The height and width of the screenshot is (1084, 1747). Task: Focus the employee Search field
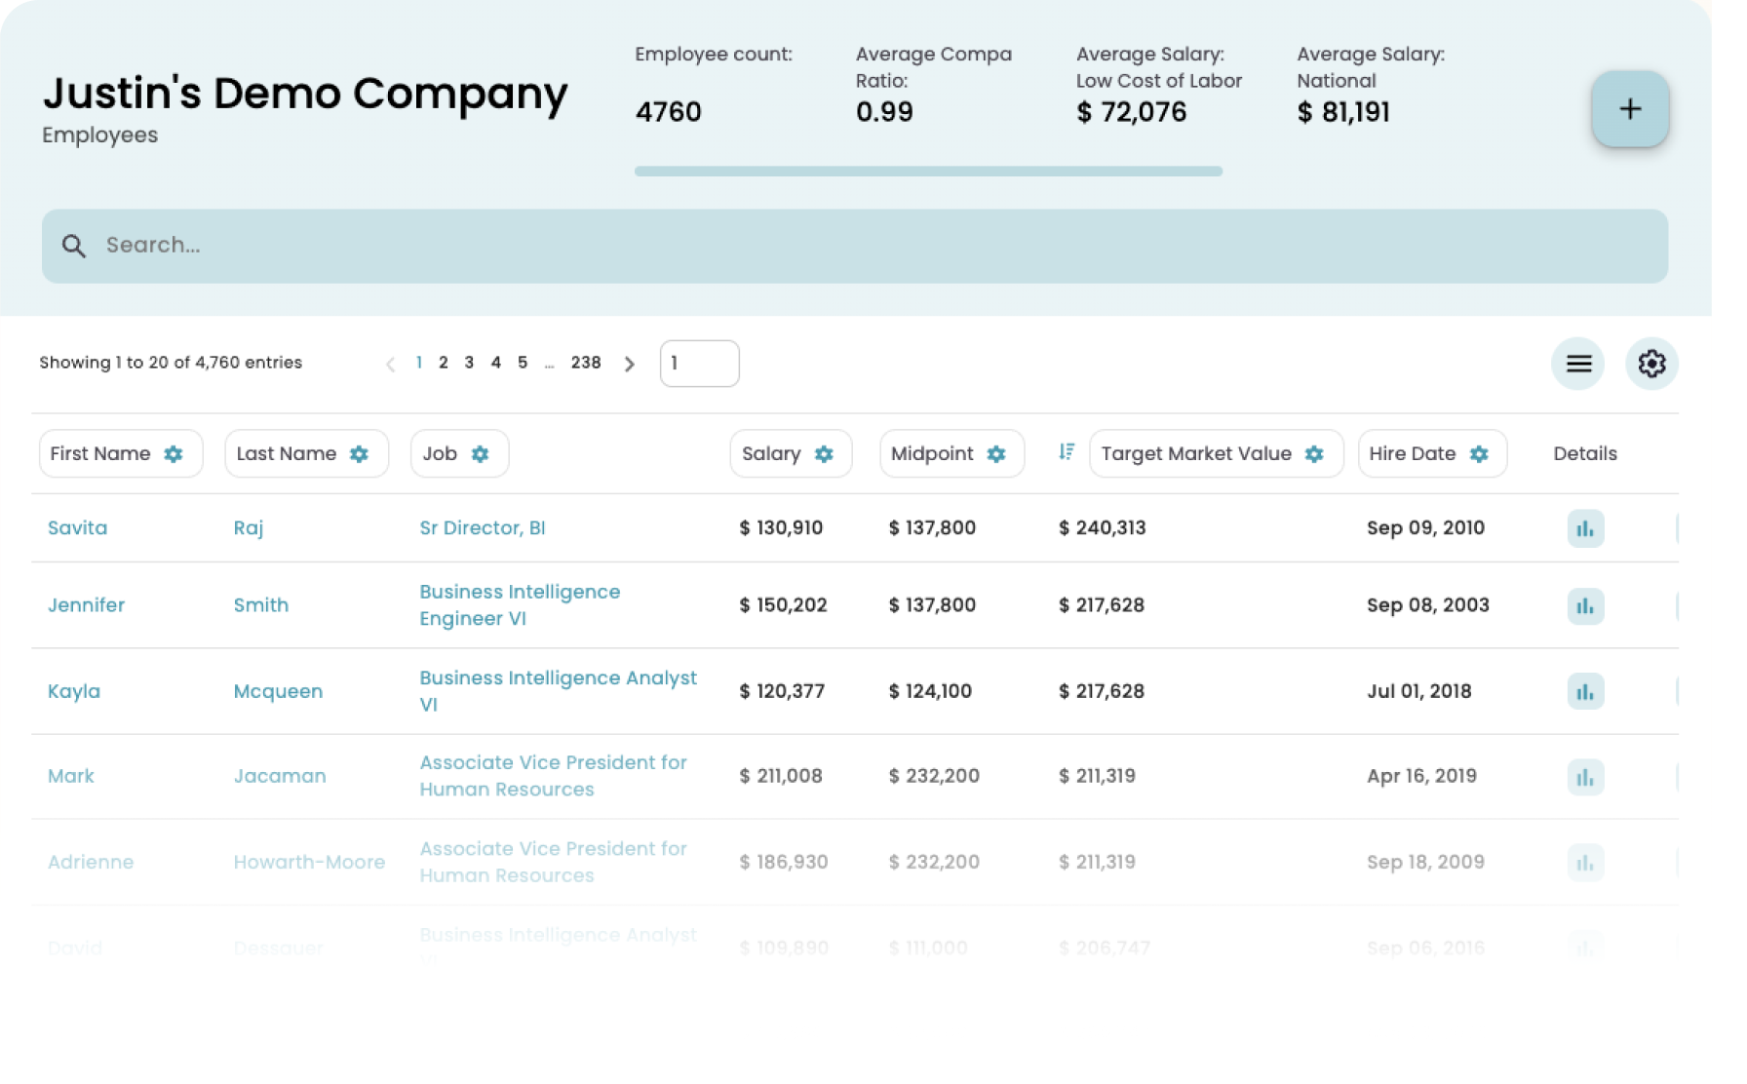tap(854, 246)
